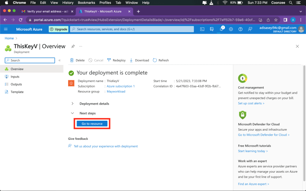
Task: Close the ThisKeyV overview blade
Action: click(x=297, y=46)
